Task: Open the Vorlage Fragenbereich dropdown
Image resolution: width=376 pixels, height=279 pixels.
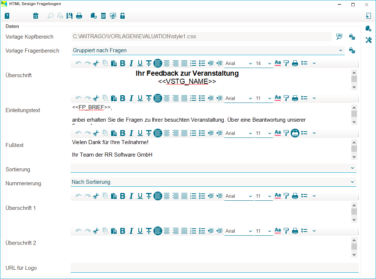Action: coord(340,50)
